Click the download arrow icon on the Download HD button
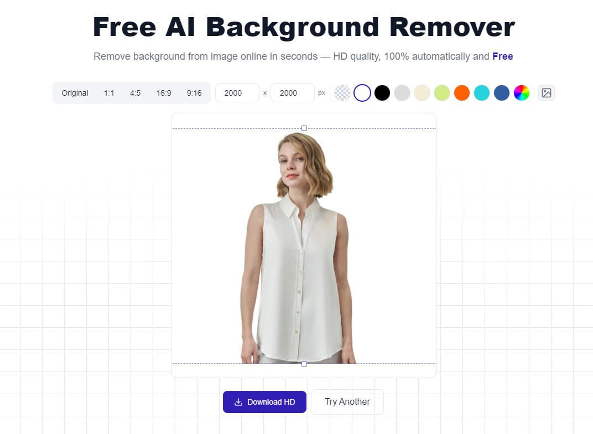The image size is (593, 434). point(238,402)
